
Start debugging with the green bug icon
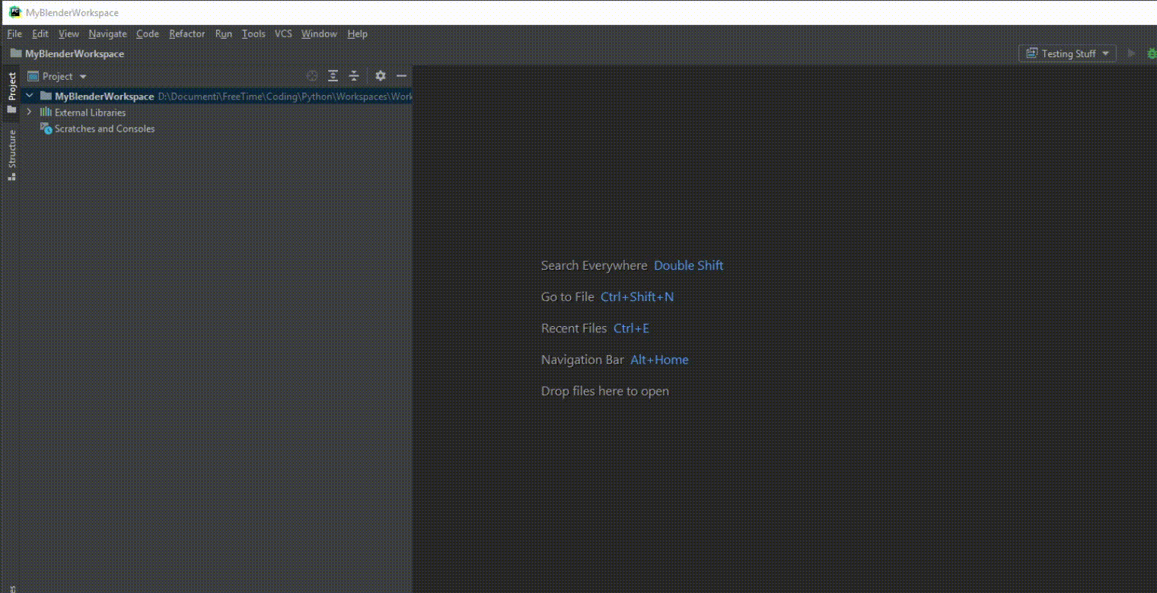(x=1152, y=53)
